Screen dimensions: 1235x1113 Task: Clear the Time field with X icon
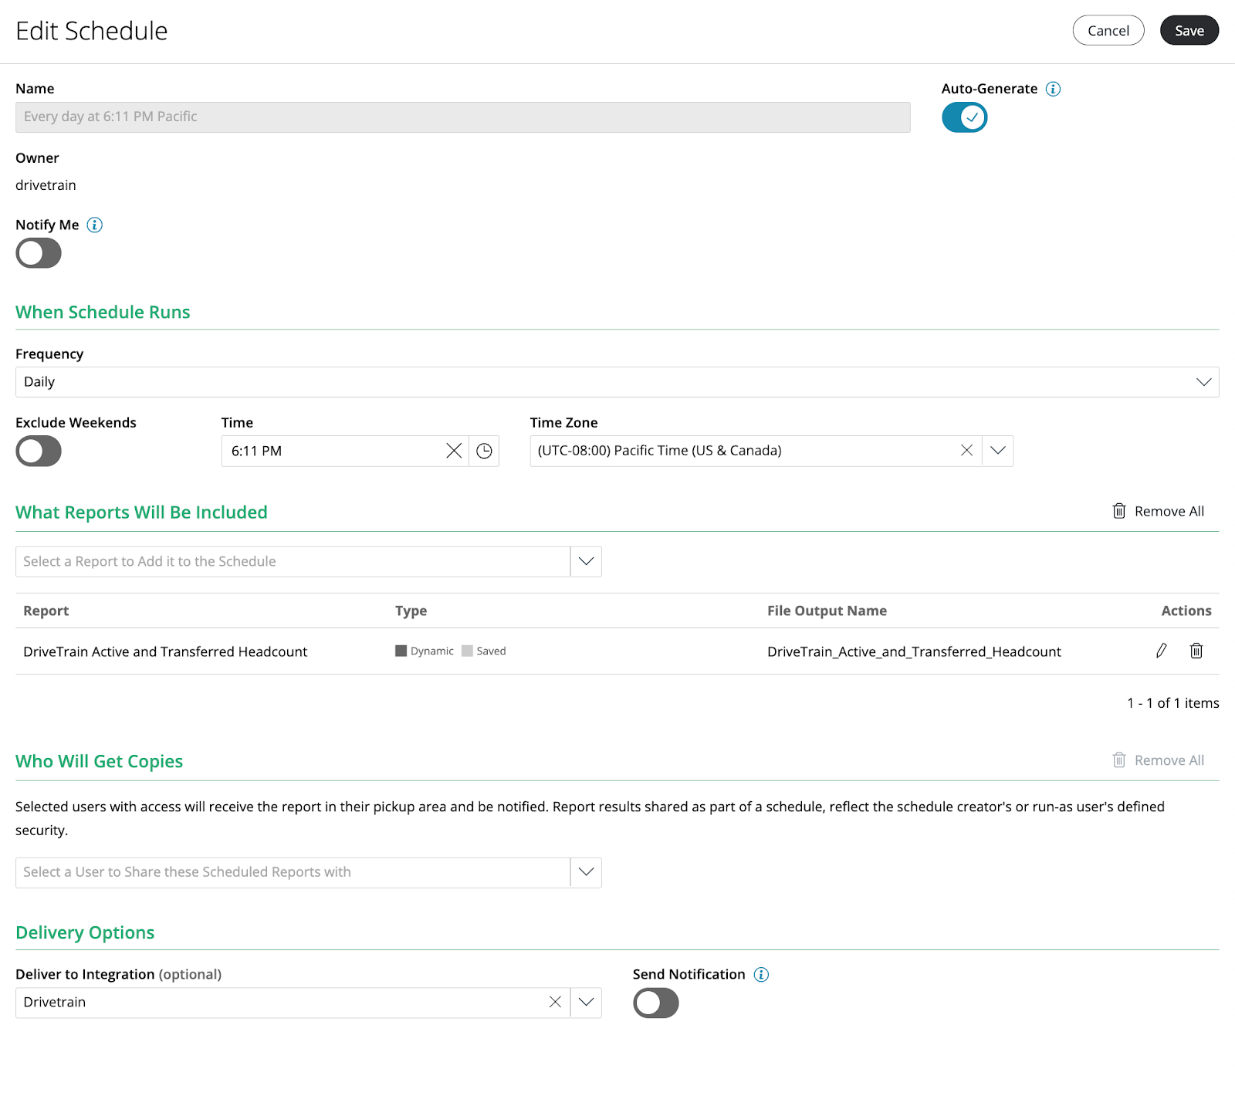click(454, 451)
